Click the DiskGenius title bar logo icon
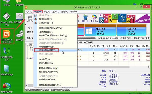 26,7
